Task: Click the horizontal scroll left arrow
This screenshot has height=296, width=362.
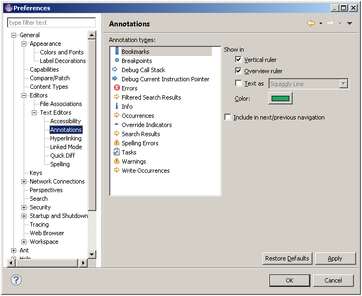Action: pos(11,263)
